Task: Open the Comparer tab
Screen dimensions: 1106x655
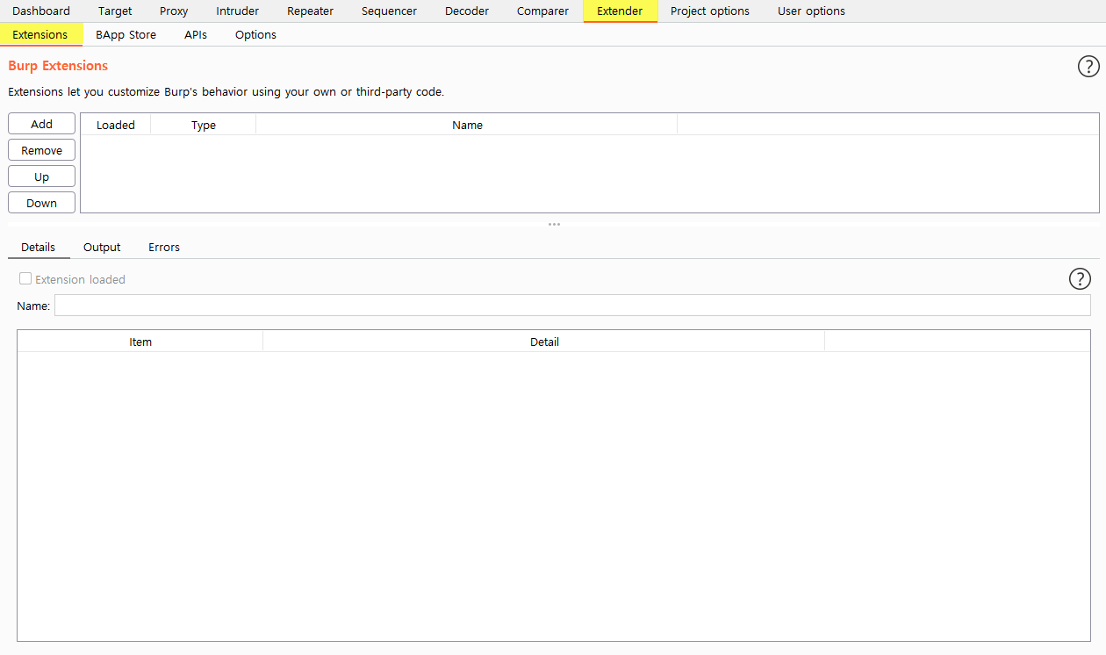Action: (542, 11)
